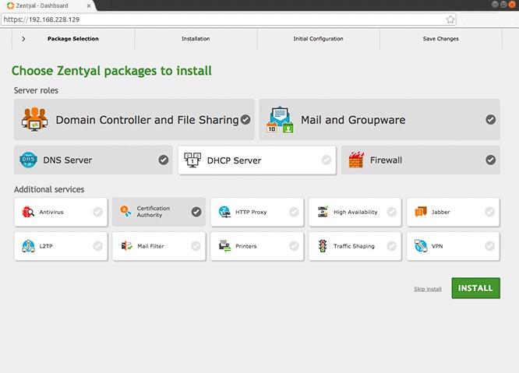Image resolution: width=519 pixels, height=373 pixels.
Task: Click the Printers icon
Action: click(x=224, y=246)
